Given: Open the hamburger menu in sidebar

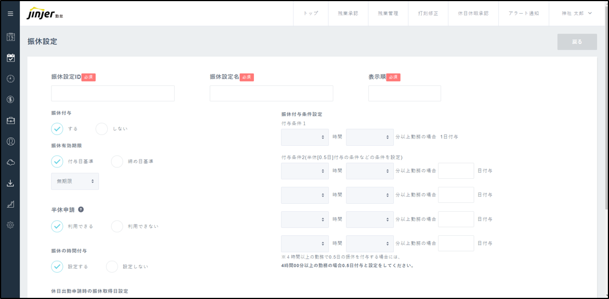Looking at the screenshot, I should pyautogui.click(x=10, y=14).
